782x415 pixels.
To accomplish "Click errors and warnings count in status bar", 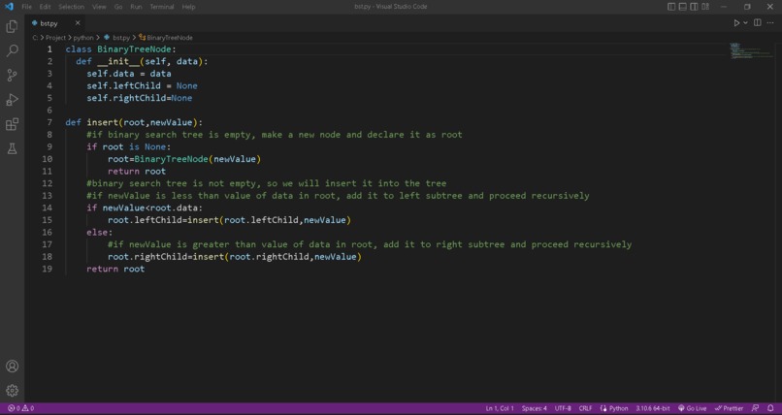I will click(20, 408).
